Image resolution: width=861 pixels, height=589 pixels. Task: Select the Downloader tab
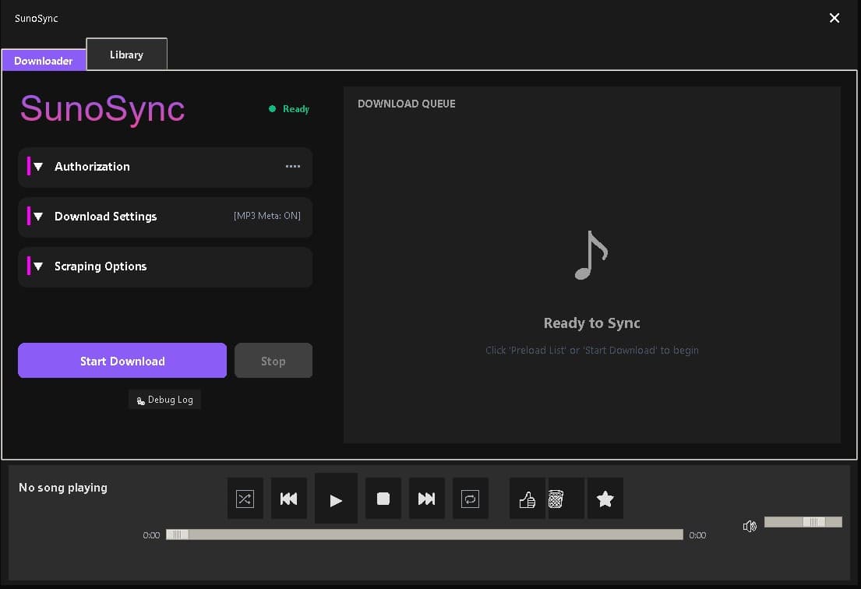tap(43, 60)
